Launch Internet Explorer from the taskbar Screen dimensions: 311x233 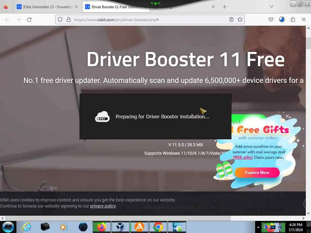pos(26,227)
